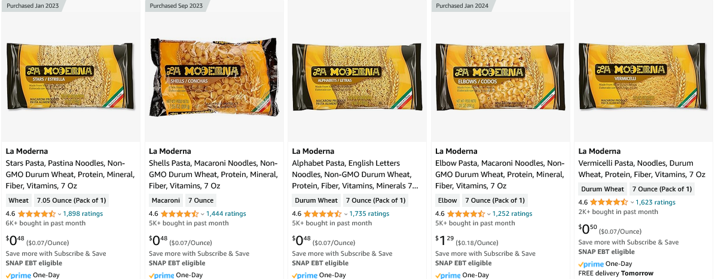The image size is (718, 279).
Task: Click the Prime logo under Stars Pasta
Action: pos(18,275)
